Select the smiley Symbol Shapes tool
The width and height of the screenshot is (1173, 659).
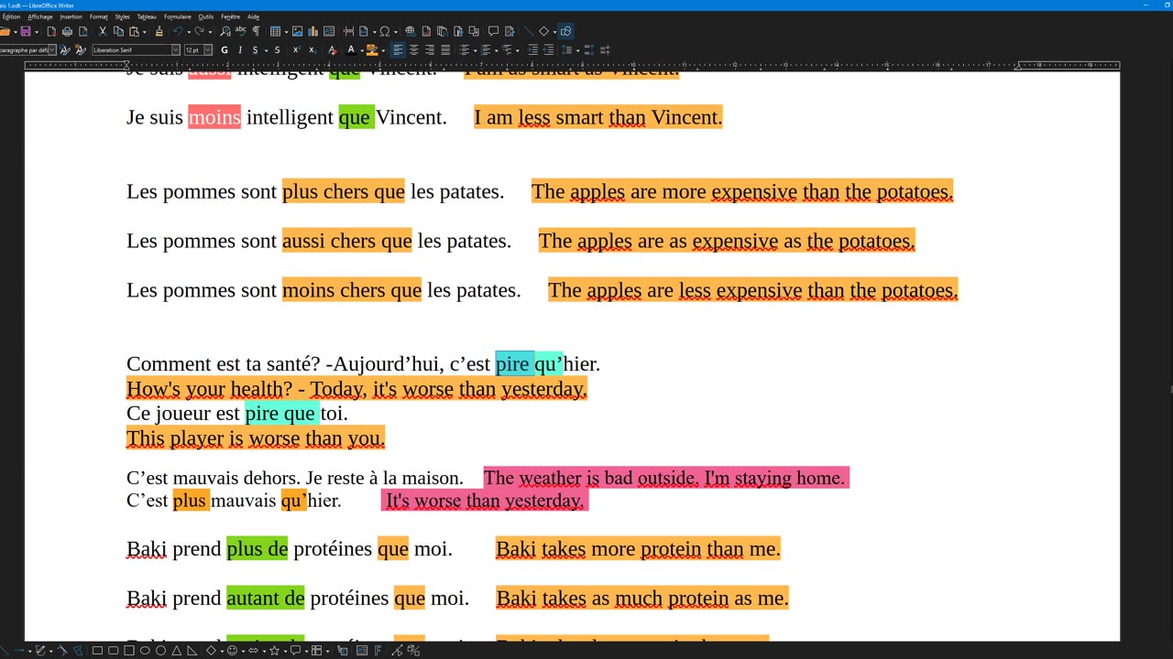232,651
